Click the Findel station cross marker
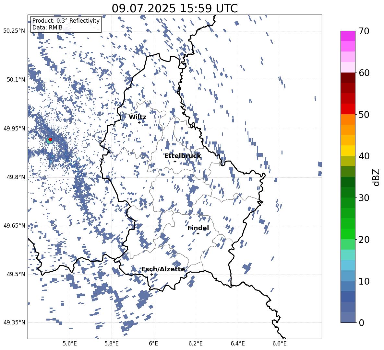 [x=198, y=234]
